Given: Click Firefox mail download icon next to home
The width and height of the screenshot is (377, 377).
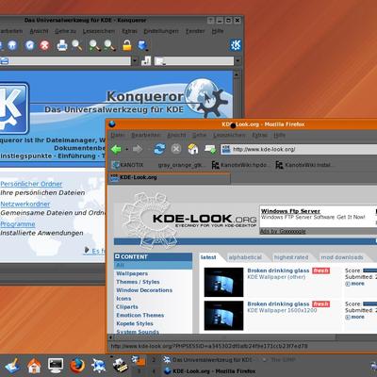Looking at the screenshot, I should [210, 149].
